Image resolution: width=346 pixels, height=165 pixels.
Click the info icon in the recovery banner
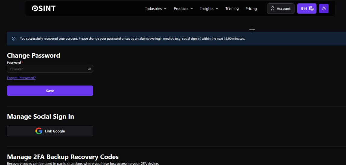pos(14,39)
